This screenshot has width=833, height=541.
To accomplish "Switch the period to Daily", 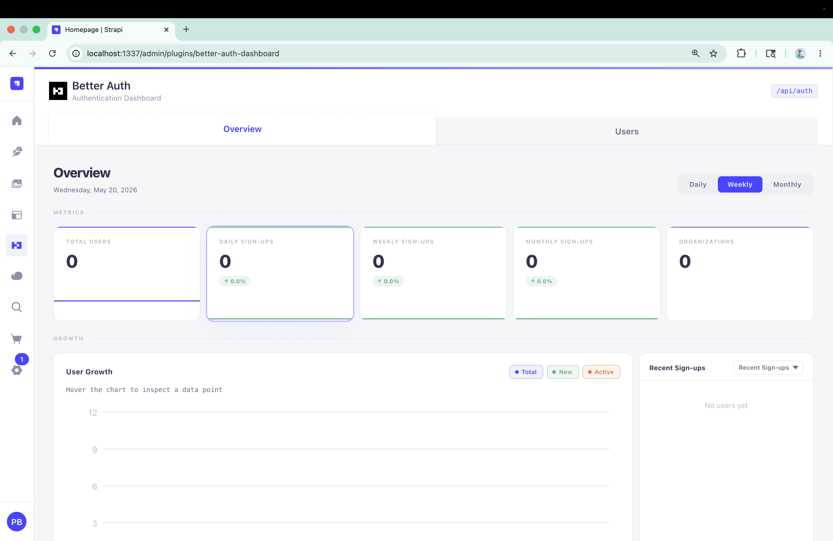I will [x=698, y=184].
